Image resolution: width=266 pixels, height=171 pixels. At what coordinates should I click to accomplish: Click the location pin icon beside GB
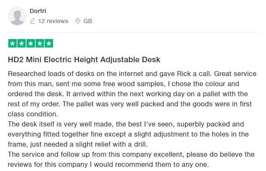point(77,21)
